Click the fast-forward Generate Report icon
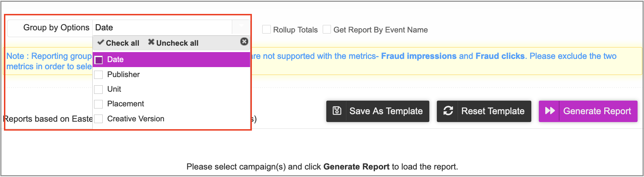 pos(550,111)
